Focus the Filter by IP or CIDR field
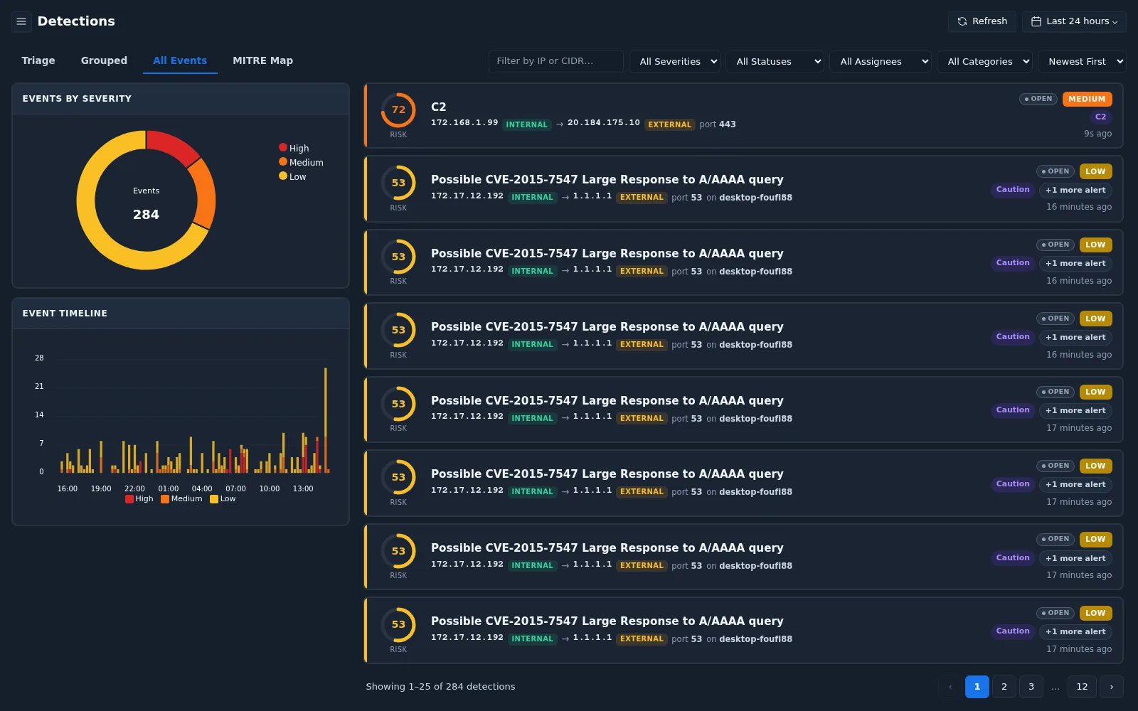1138x711 pixels. [555, 61]
